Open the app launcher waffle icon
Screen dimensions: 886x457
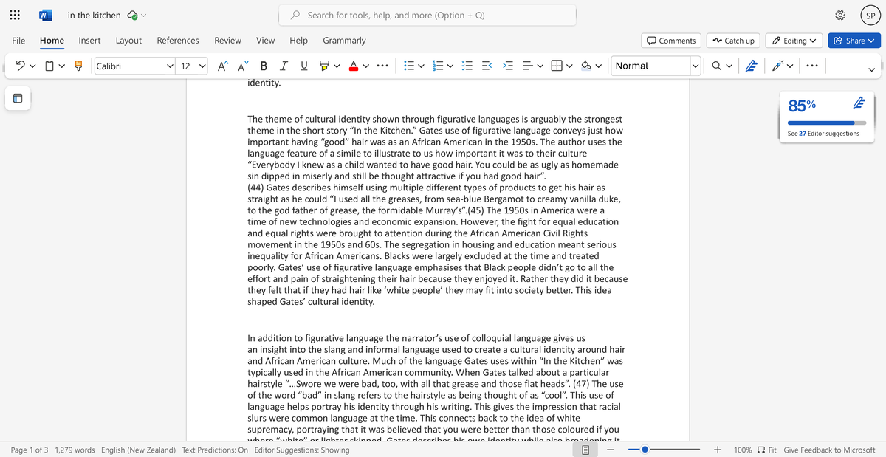[x=16, y=15]
